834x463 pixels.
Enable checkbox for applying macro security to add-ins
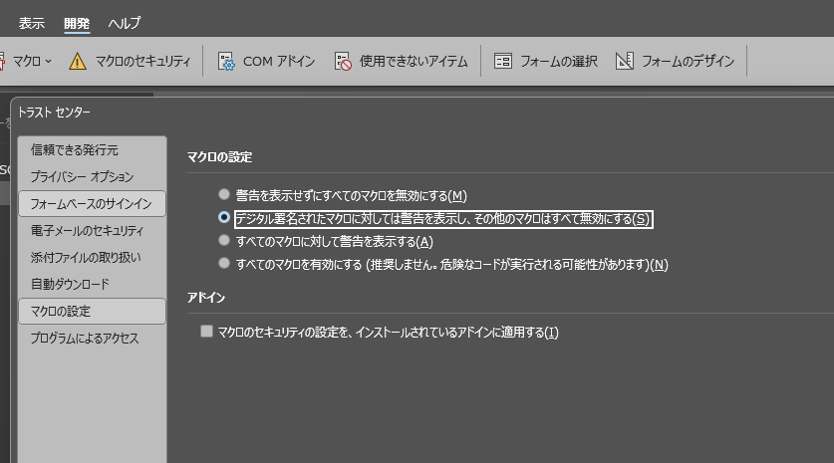(207, 332)
